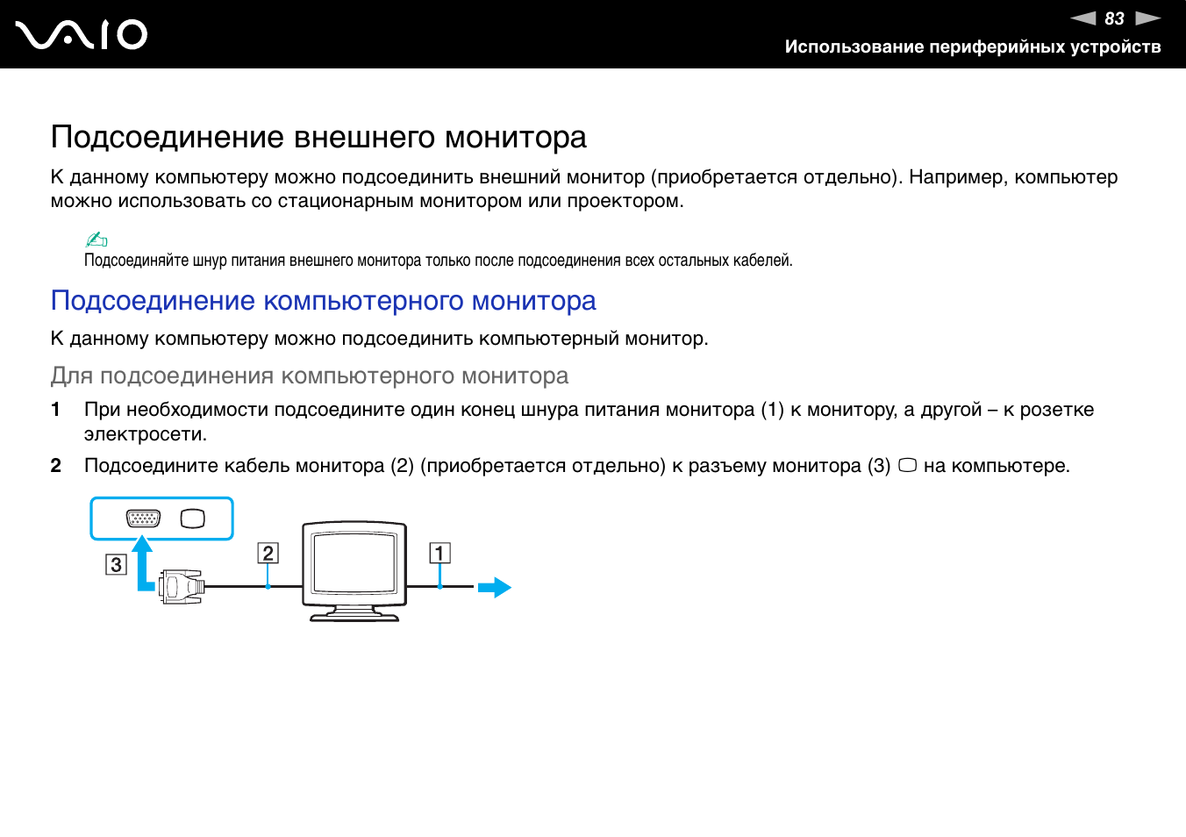Open the blue link Подсоединение компьютерного монитора
The height and width of the screenshot is (837, 1186).
[x=322, y=301]
